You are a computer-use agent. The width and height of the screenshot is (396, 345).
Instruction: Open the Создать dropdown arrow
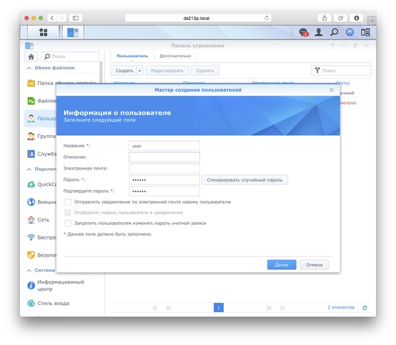[140, 71]
